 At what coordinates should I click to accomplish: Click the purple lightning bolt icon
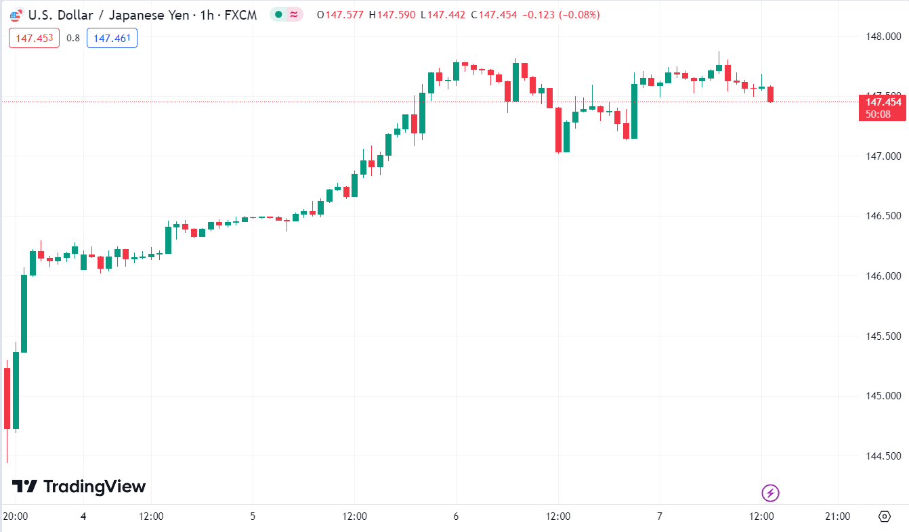coord(771,493)
